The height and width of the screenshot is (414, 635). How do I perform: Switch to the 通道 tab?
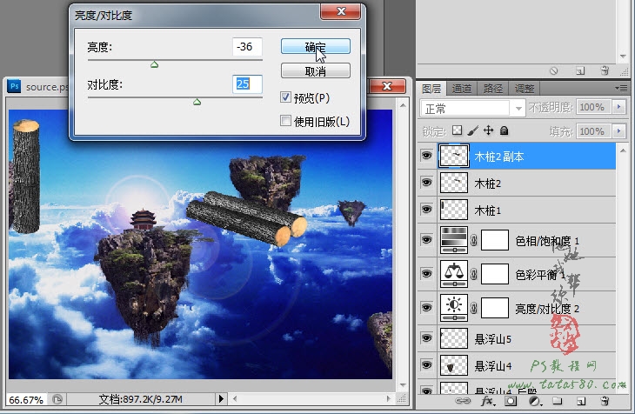462,89
